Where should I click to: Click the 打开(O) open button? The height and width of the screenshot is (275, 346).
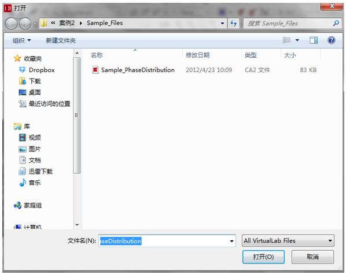pyautogui.click(x=263, y=257)
